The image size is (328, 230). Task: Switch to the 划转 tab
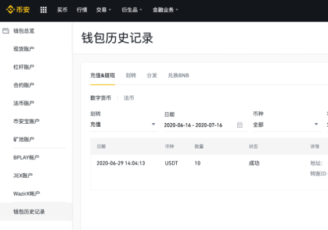pyautogui.click(x=131, y=76)
